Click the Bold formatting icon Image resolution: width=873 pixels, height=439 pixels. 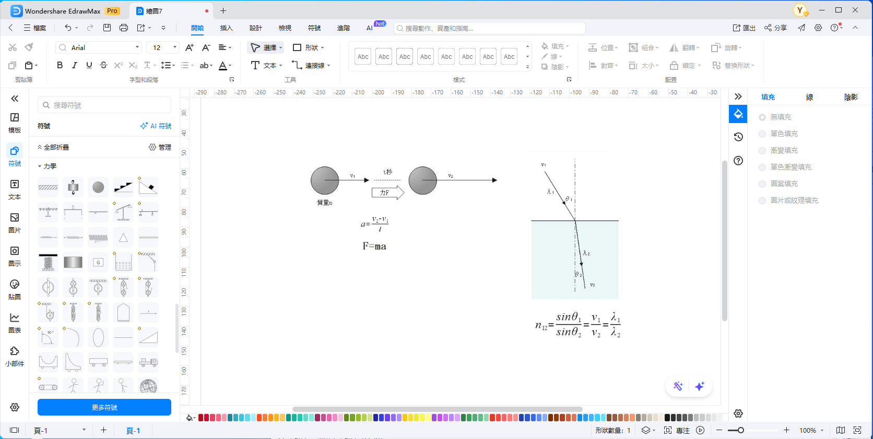(60, 65)
